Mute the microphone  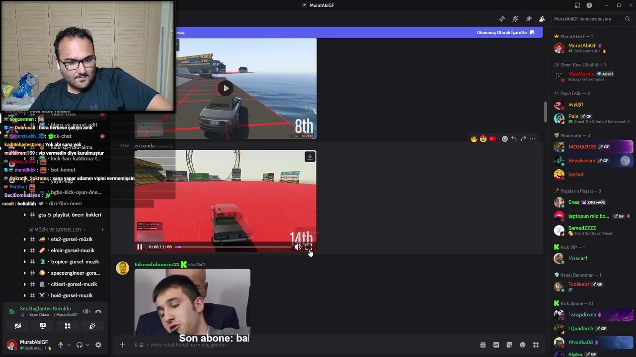tap(61, 345)
